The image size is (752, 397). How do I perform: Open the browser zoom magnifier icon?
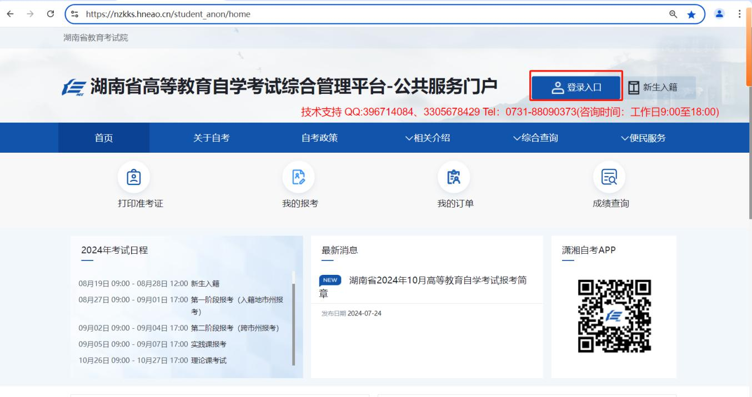point(674,14)
